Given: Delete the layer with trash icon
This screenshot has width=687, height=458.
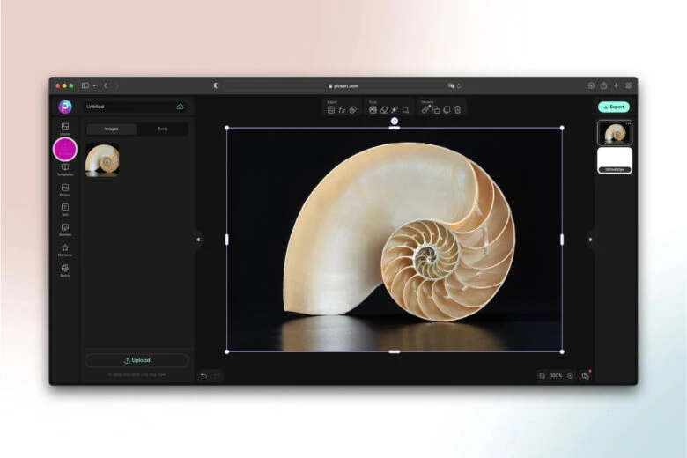Looking at the screenshot, I should [x=458, y=110].
